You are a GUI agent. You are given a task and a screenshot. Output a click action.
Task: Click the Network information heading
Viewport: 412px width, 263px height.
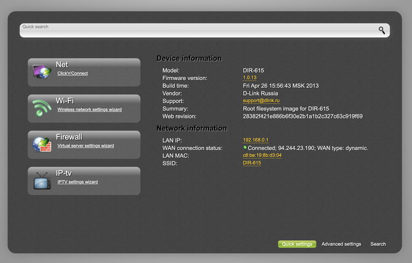click(x=191, y=128)
